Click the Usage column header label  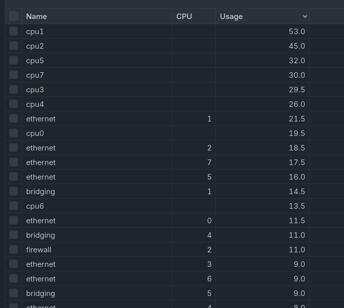[231, 17]
